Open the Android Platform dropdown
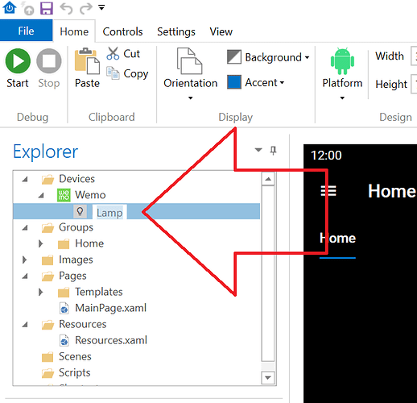Viewport: 417px width, 403px height. point(342,73)
